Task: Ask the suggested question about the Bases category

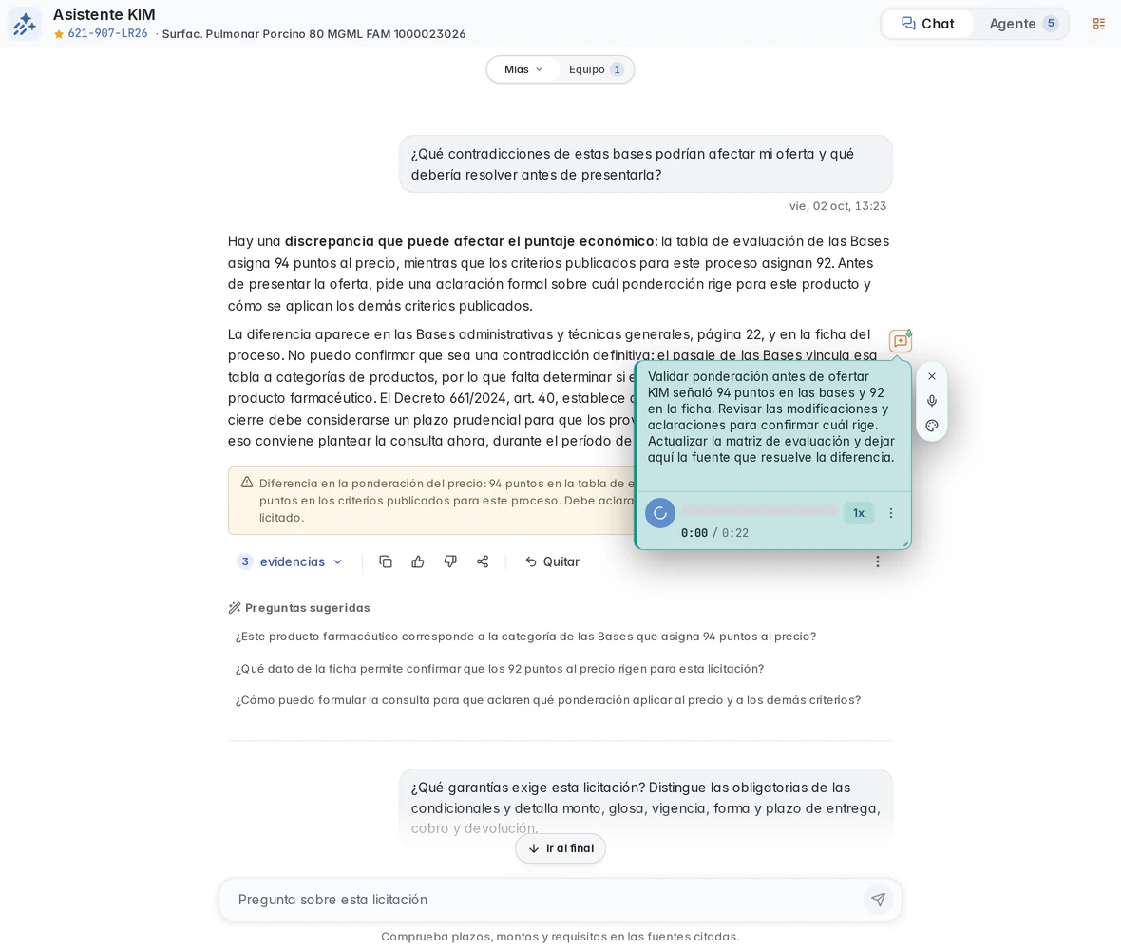Action: [525, 636]
